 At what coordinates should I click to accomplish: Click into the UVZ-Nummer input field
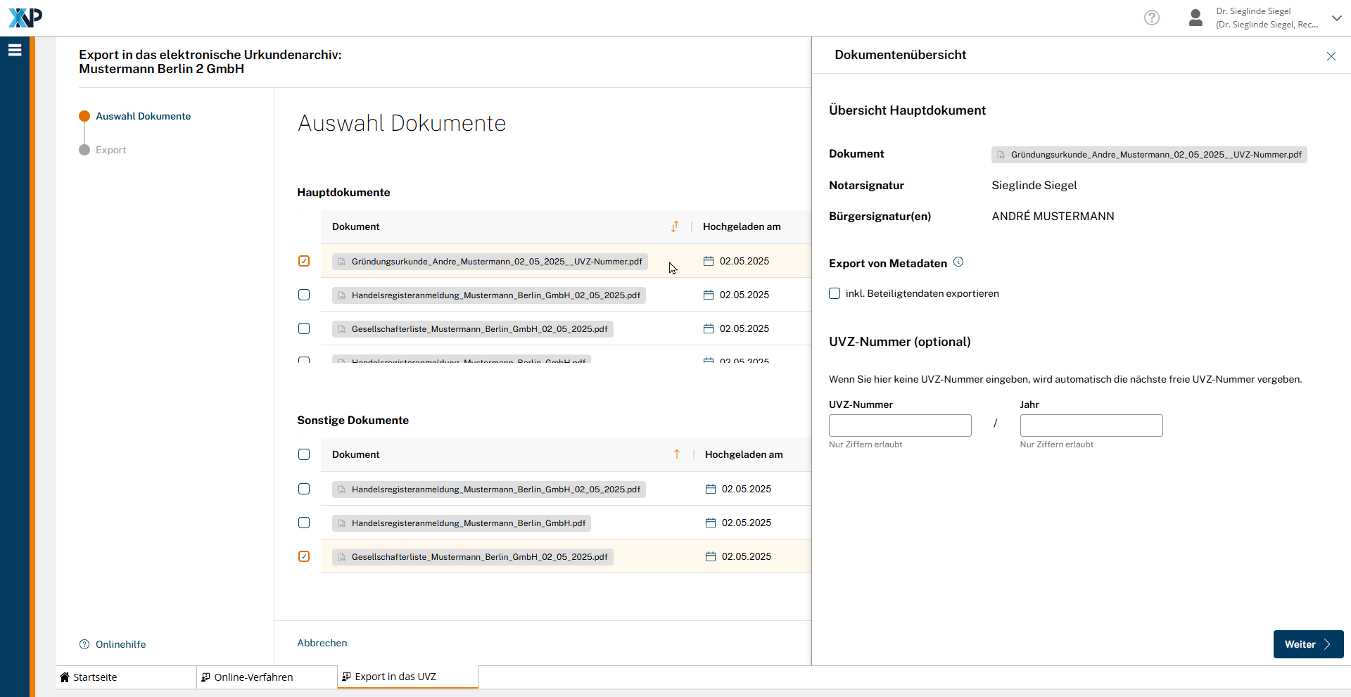click(x=900, y=426)
